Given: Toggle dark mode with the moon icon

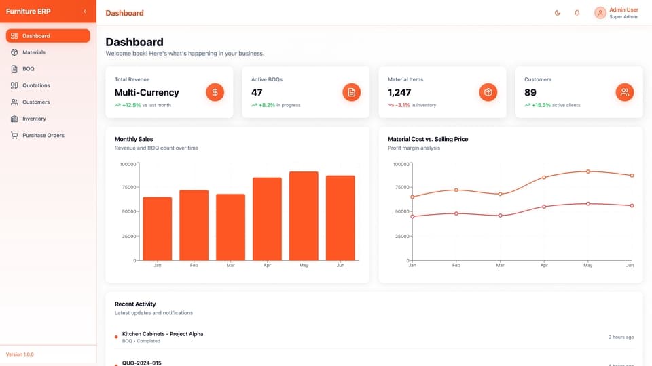Looking at the screenshot, I should tap(557, 13).
